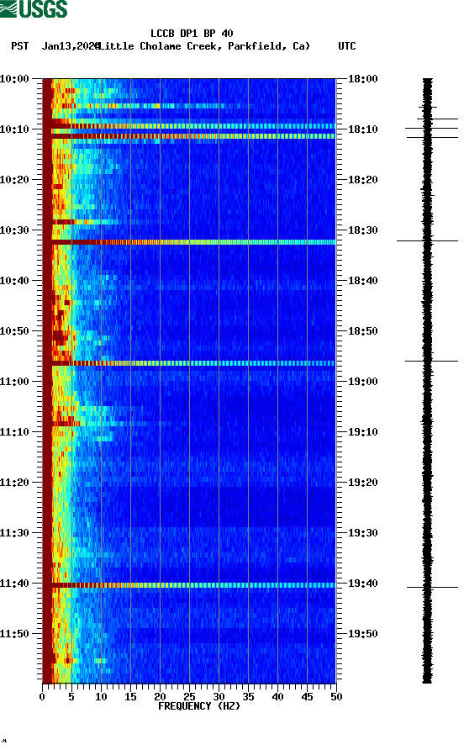Click the 40 Hz frequency tick label
Viewport: 464px width, 750px height.
pos(278,697)
